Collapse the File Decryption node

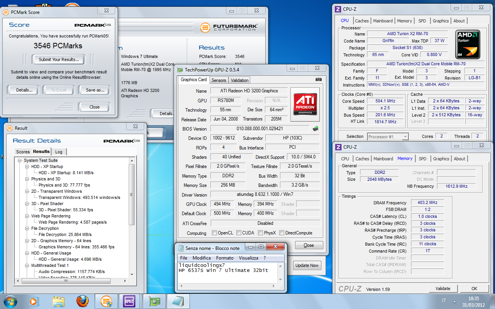(27, 228)
